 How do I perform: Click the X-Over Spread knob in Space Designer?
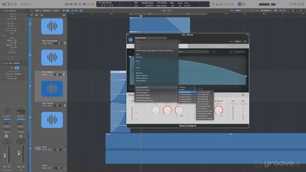pos(219,110)
